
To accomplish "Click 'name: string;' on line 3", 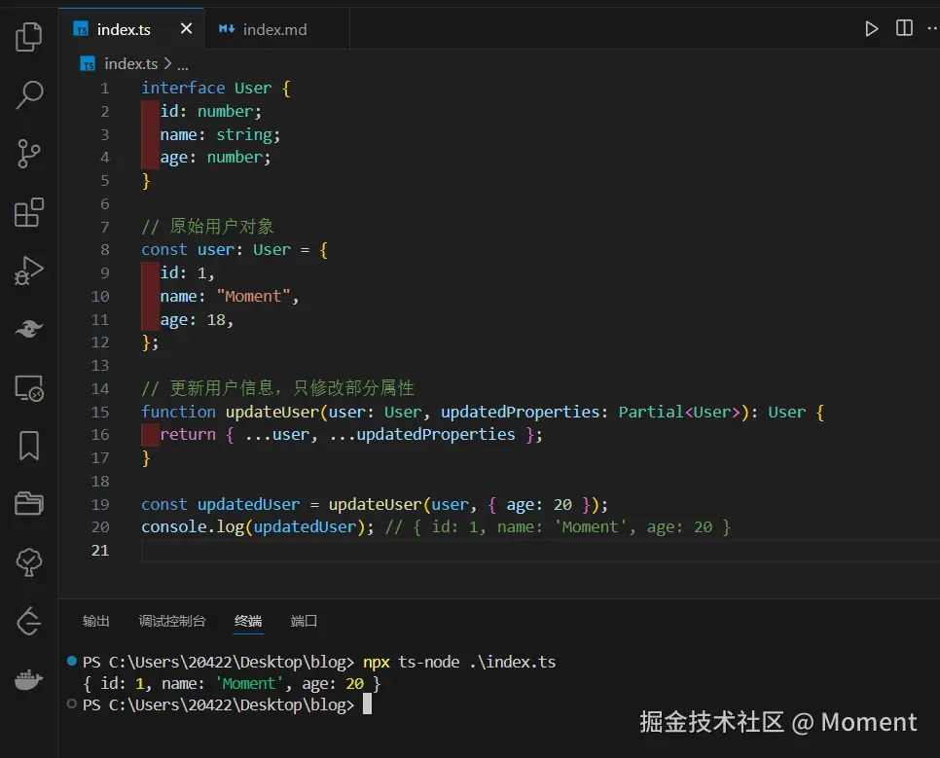I will (x=220, y=134).
